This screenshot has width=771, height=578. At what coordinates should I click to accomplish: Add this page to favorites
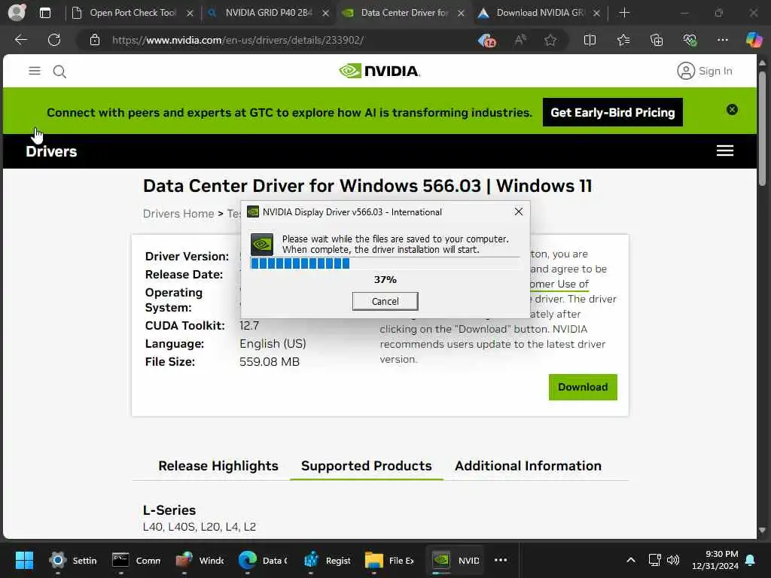[550, 40]
